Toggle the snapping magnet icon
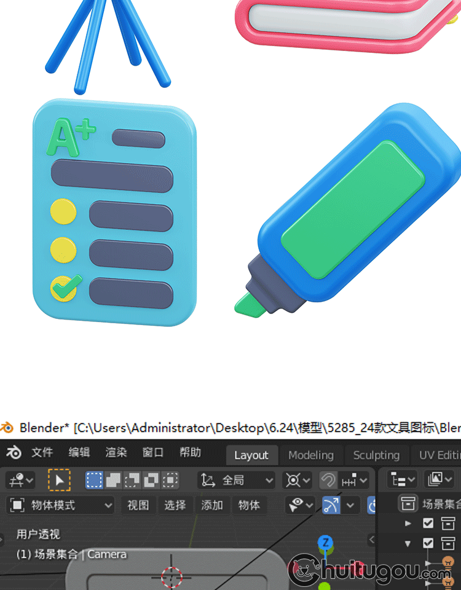Image resolution: width=461 pixels, height=590 pixels. coord(329,480)
